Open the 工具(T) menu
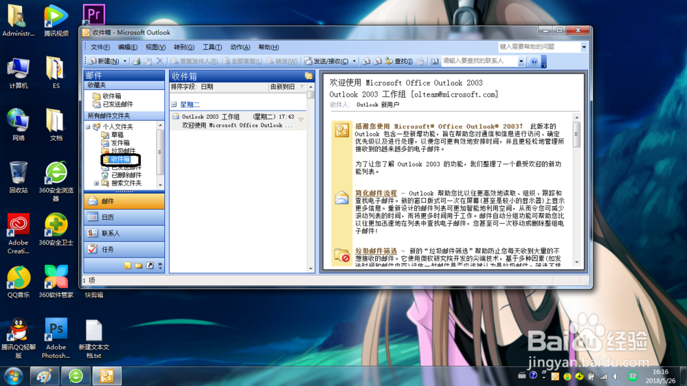687x386 pixels. click(x=212, y=47)
